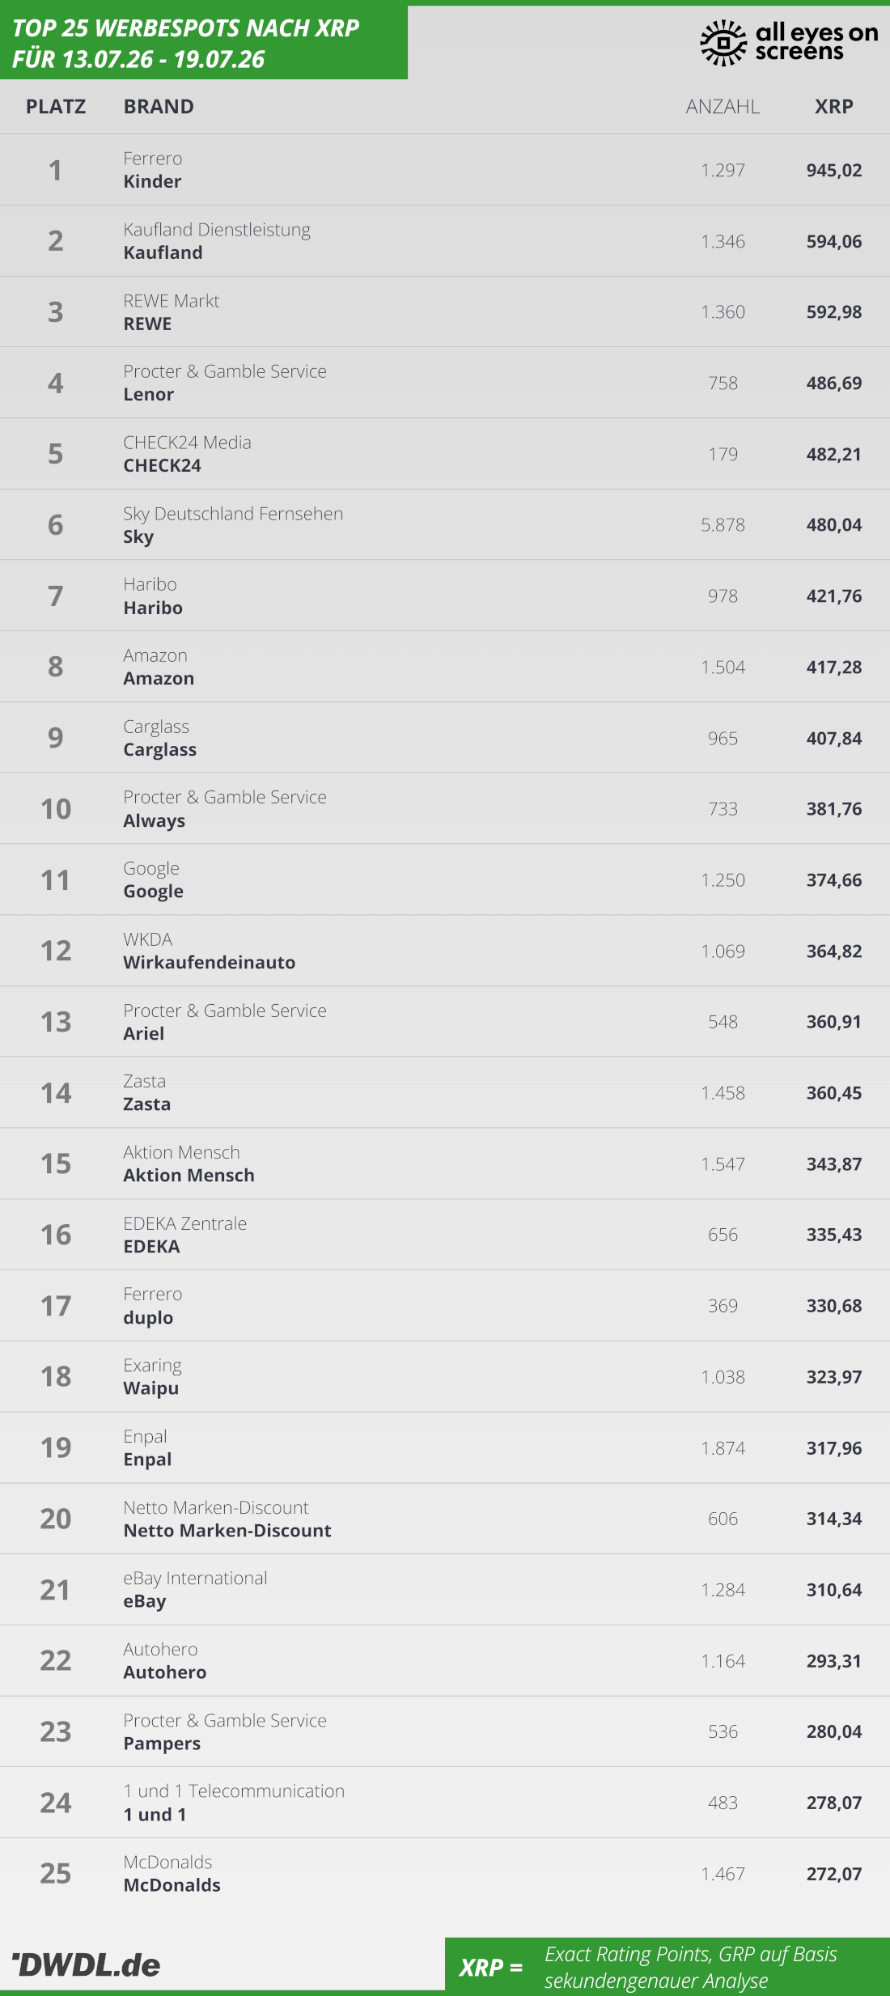Select rank number 10 for Always
This screenshot has width=890, height=1996.
[56, 809]
